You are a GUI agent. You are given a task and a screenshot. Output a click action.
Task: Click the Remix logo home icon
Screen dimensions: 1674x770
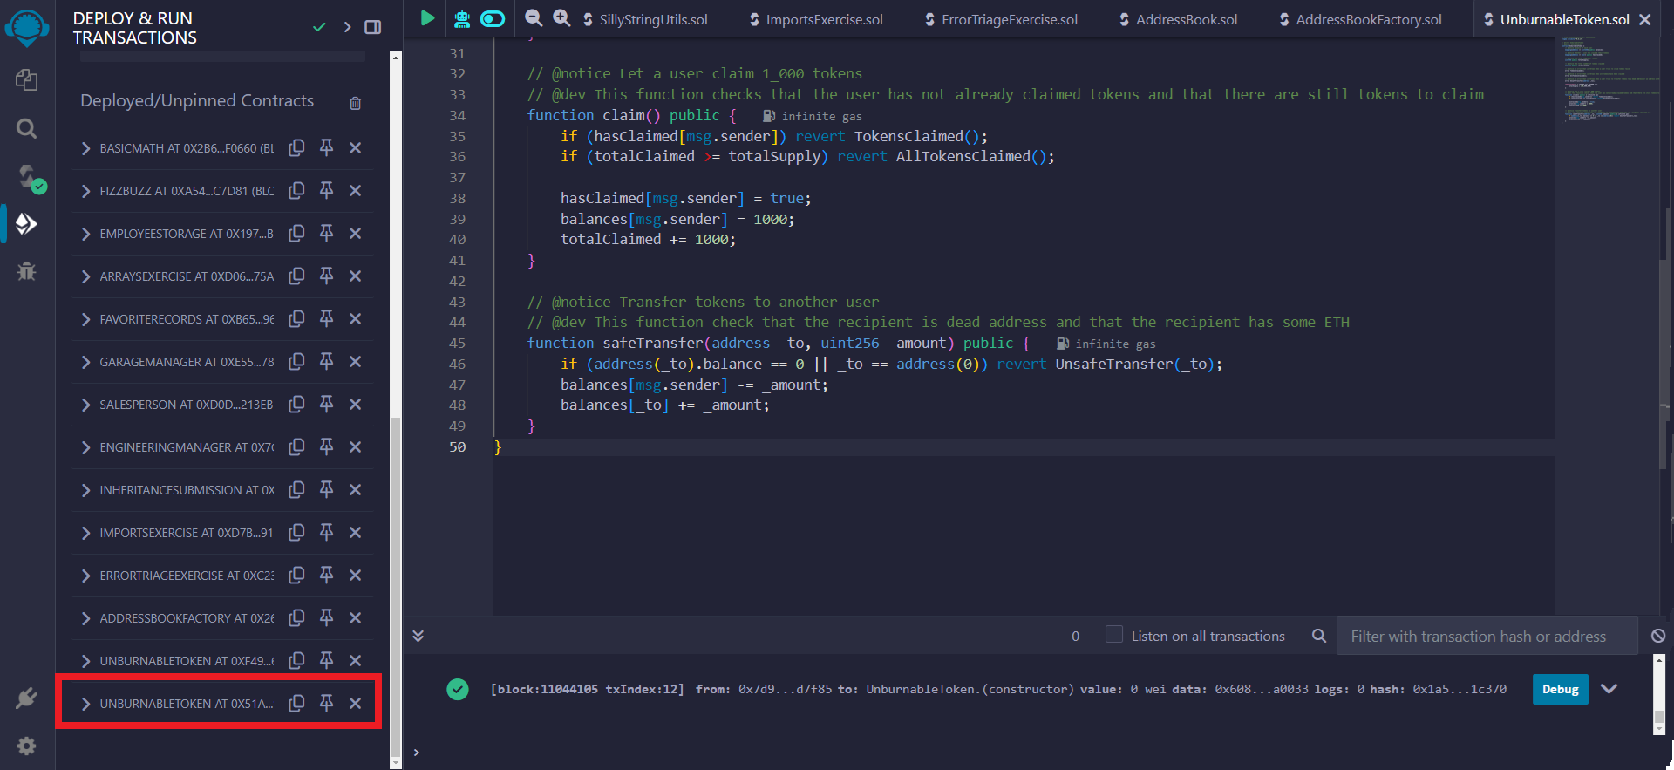click(x=27, y=29)
